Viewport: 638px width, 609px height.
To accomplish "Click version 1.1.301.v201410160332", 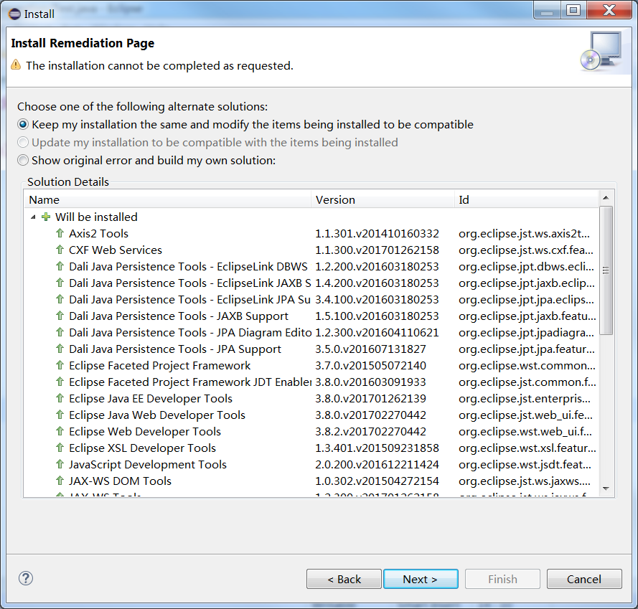I will (377, 234).
